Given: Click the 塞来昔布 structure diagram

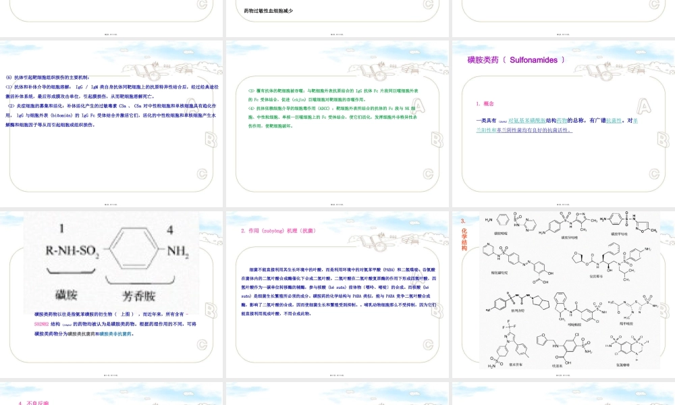Looking at the screenshot, I should [x=510, y=344].
